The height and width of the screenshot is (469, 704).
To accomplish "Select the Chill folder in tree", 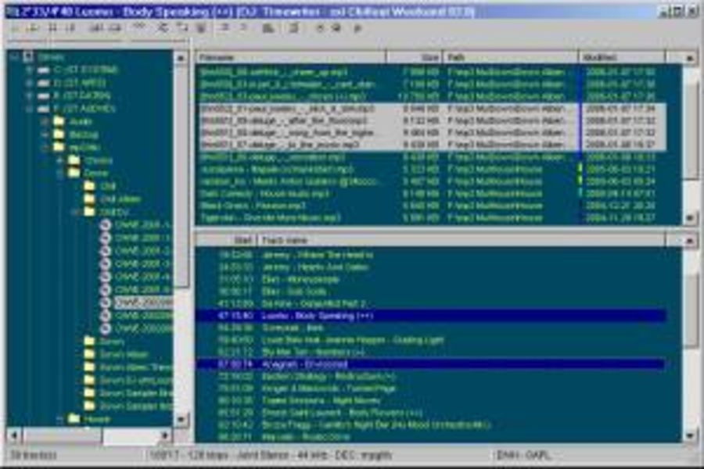I will [x=108, y=186].
